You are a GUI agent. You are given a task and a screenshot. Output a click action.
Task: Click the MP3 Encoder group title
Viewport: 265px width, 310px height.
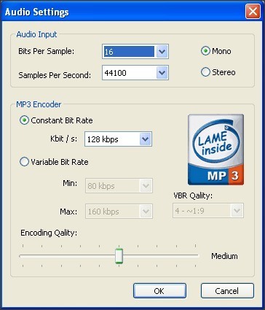[39, 104]
